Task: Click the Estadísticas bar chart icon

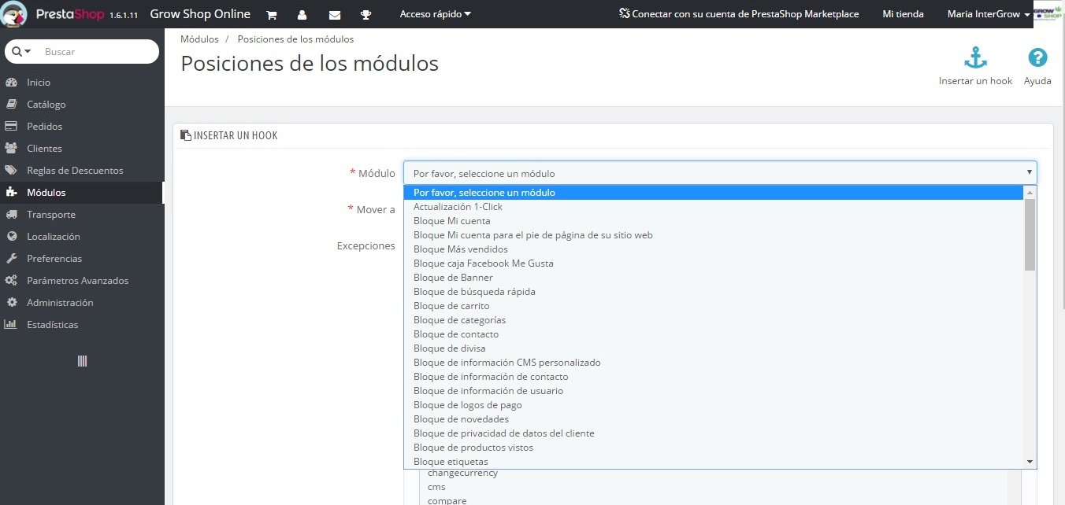Action: pyautogui.click(x=11, y=324)
